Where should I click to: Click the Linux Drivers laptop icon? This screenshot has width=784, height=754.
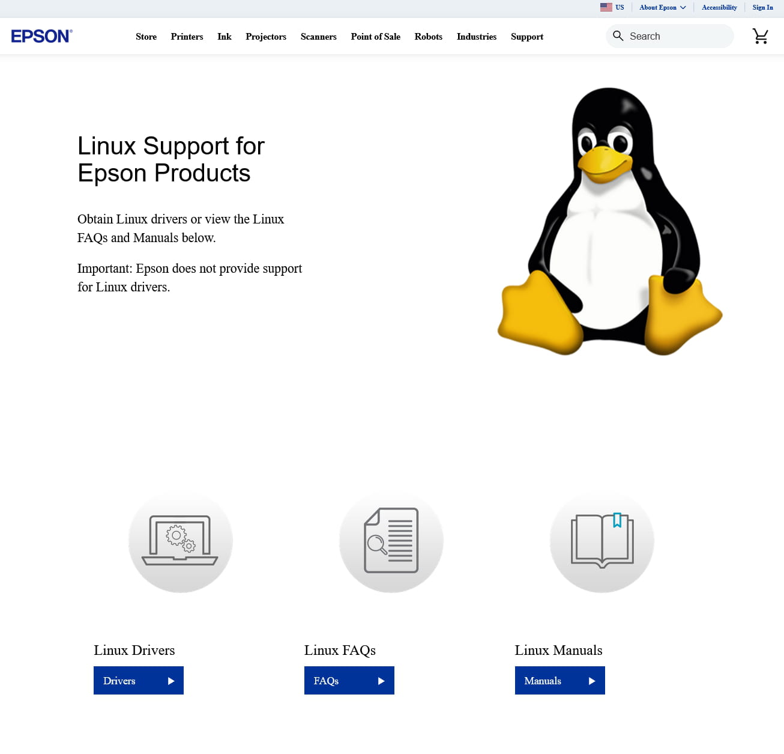tap(181, 541)
